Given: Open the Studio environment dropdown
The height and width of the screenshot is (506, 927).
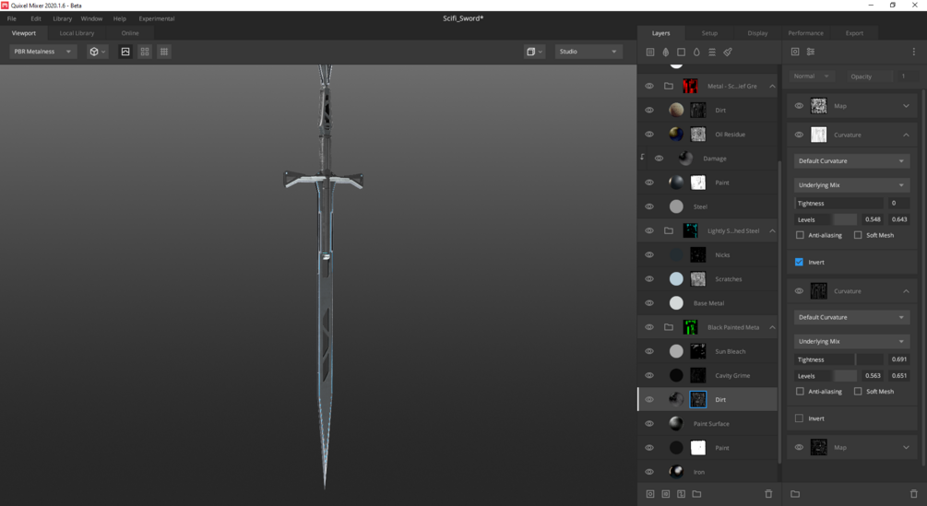Looking at the screenshot, I should click(588, 52).
